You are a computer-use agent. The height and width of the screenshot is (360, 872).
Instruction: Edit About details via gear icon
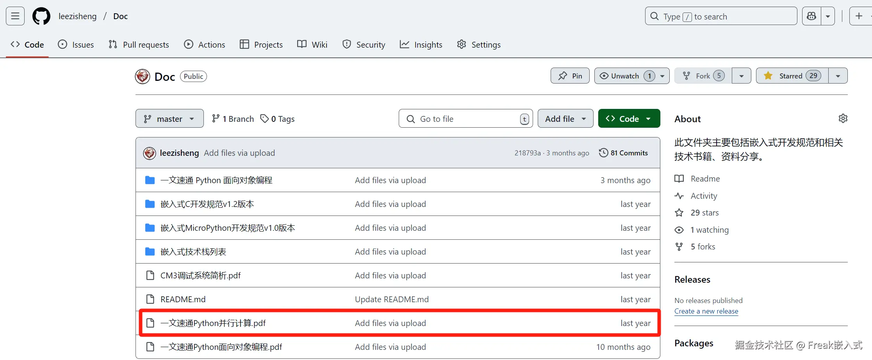[843, 118]
